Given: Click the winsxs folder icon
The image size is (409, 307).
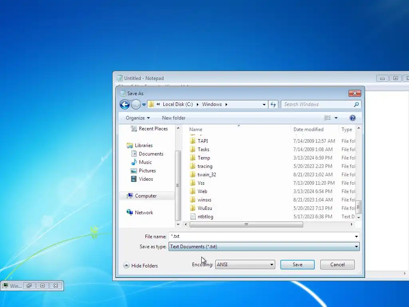Looking at the screenshot, I should tap(193, 200).
